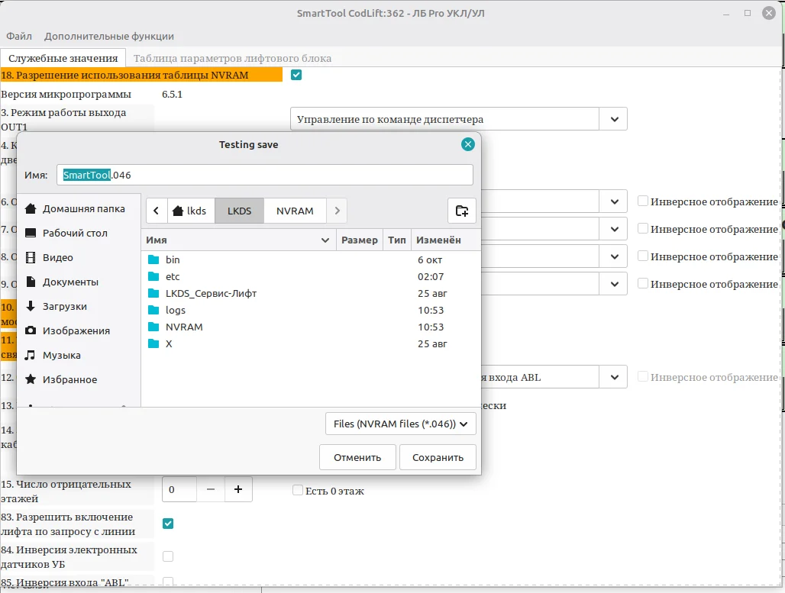Viewport: 785px width, 593px height.
Task: Open the Файл menu
Action: pyautogui.click(x=19, y=36)
